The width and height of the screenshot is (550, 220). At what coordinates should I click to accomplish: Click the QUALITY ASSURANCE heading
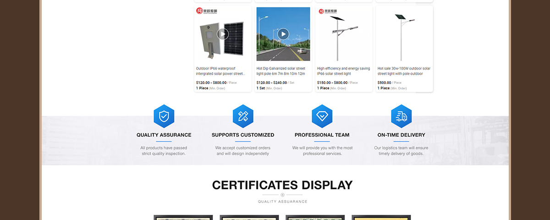tap(164, 135)
